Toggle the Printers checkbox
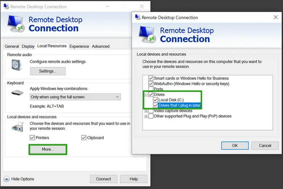The image size is (283, 189). click(32, 138)
